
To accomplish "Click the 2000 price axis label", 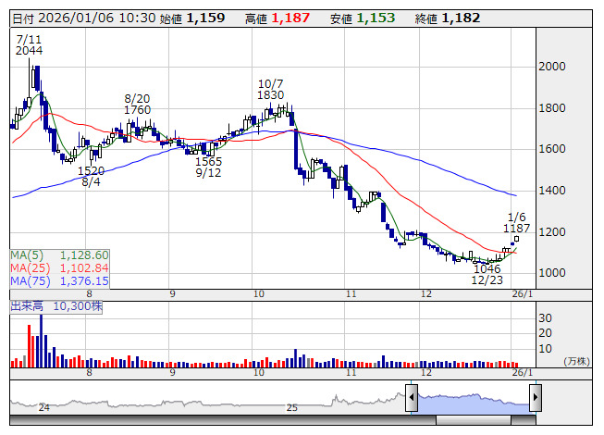I will pyautogui.click(x=552, y=67).
